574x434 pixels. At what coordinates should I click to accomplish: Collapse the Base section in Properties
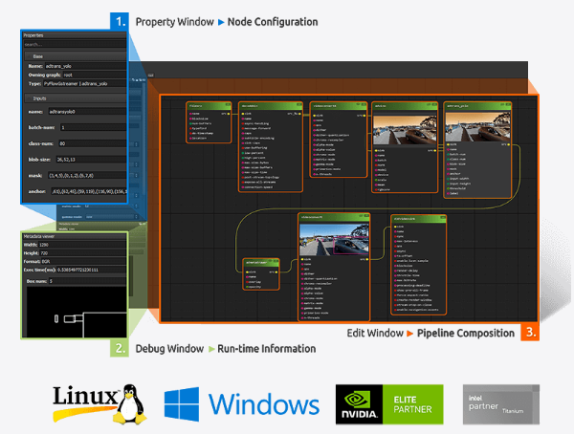pos(38,56)
